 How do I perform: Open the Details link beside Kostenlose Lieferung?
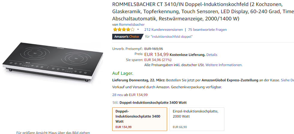(x=212, y=55)
